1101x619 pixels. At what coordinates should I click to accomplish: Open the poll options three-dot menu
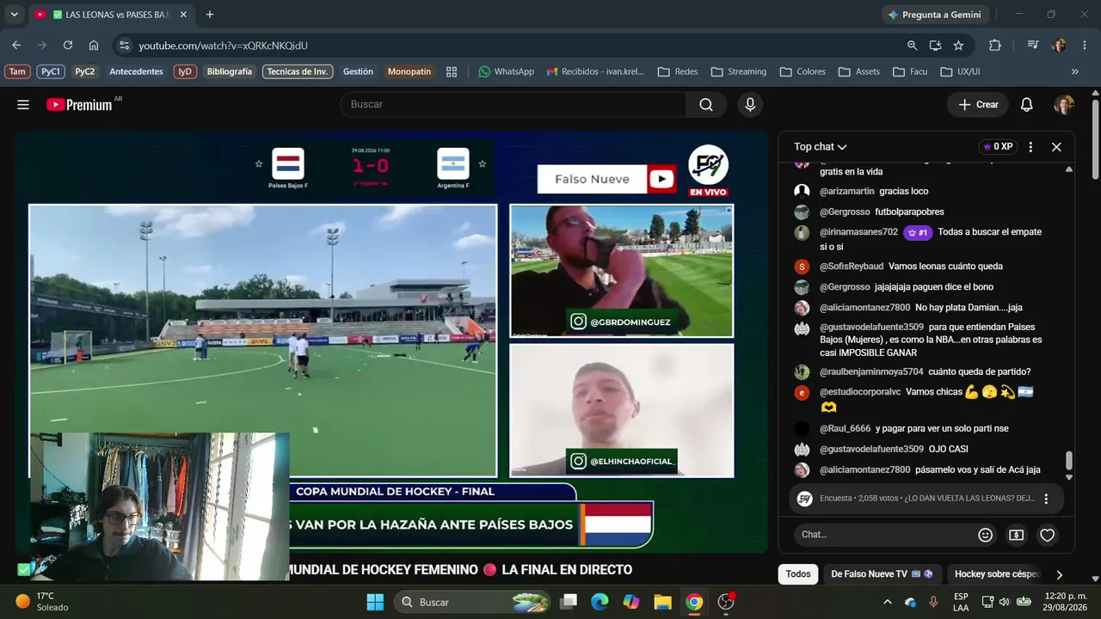[1046, 499]
